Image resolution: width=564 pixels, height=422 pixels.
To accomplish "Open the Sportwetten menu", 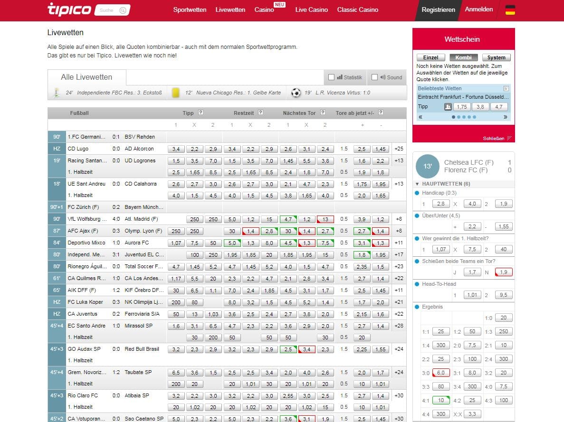I will tap(190, 9).
